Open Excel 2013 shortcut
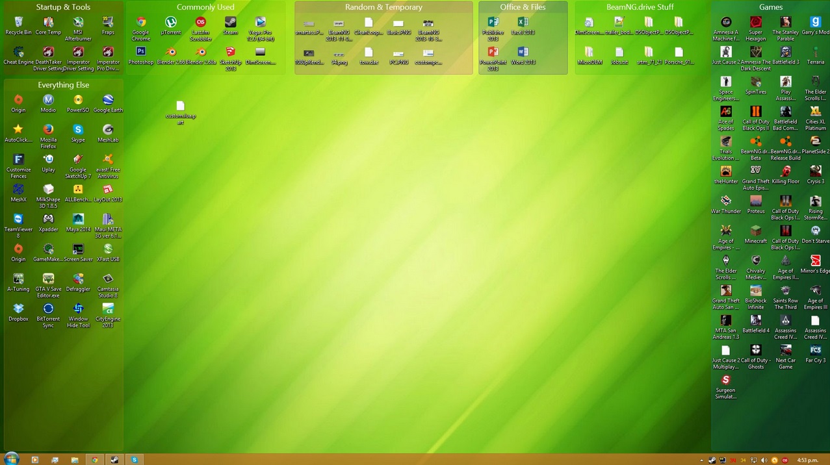Image resolution: width=830 pixels, height=465 pixels. click(x=523, y=26)
